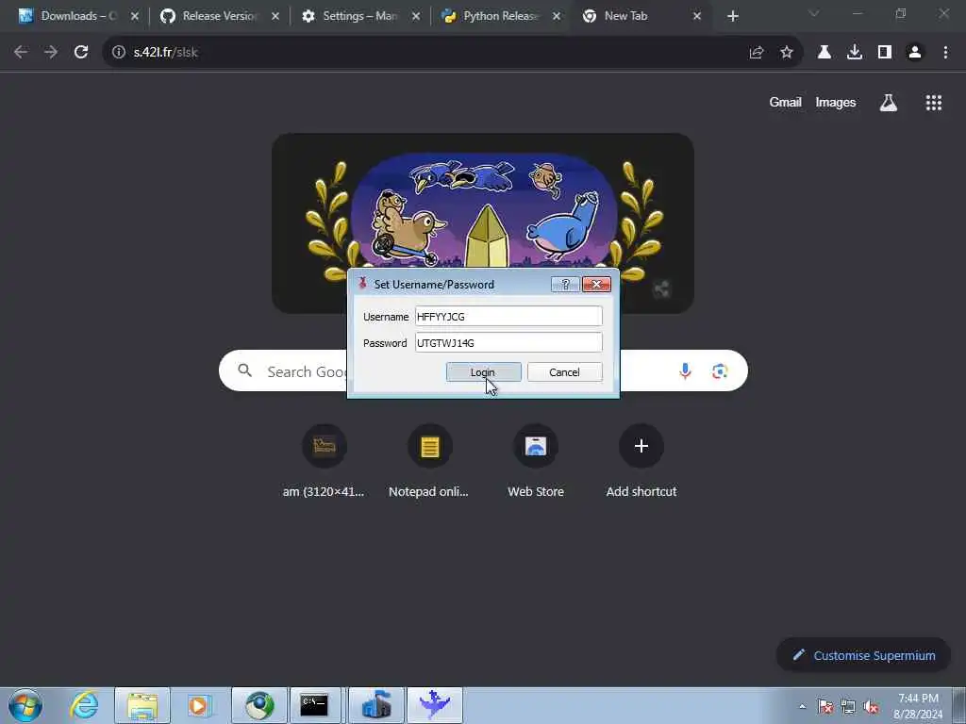This screenshot has width=966, height=724.
Task: Close the Python Release tab
Action: (x=557, y=16)
